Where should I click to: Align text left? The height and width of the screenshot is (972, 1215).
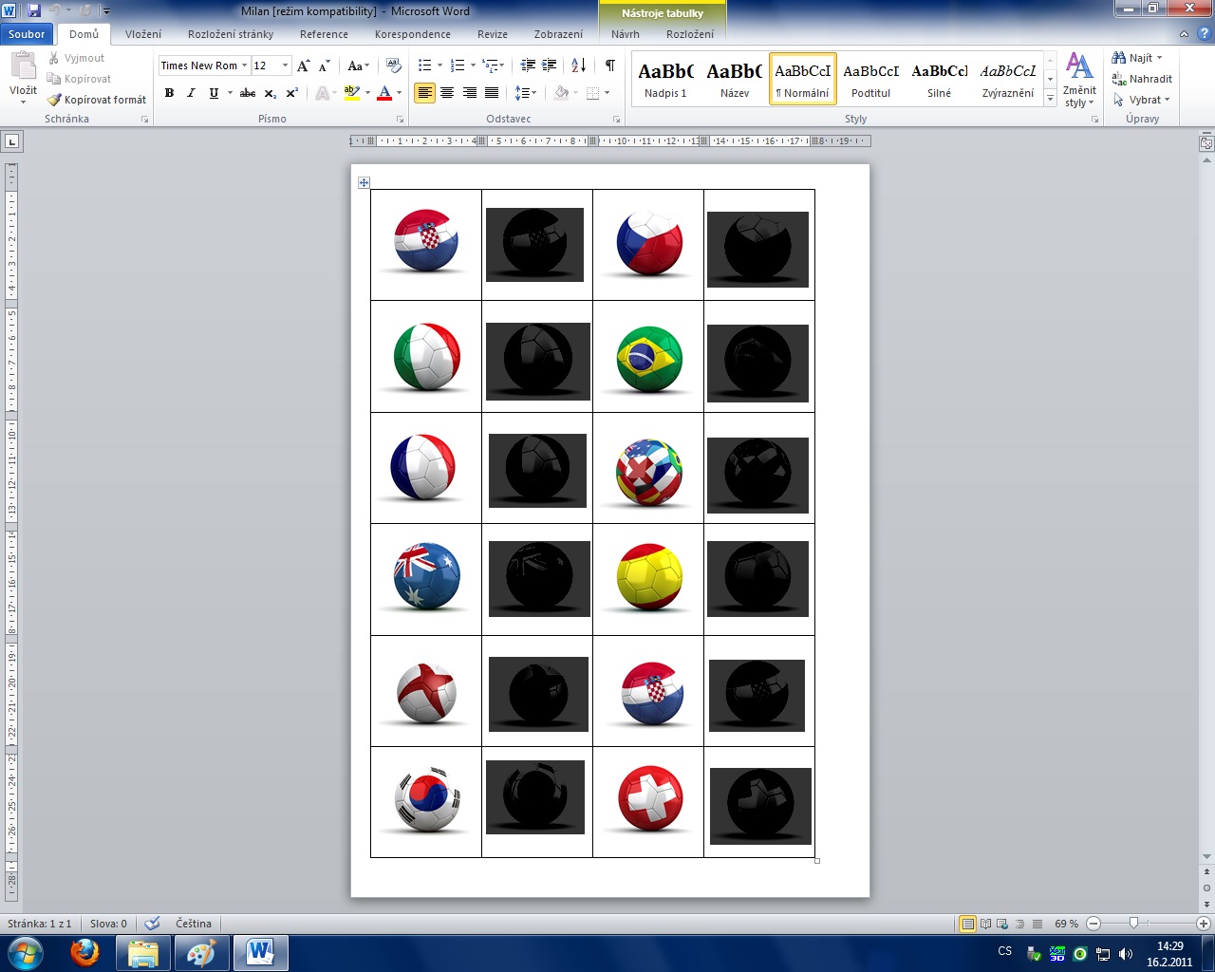(424, 93)
